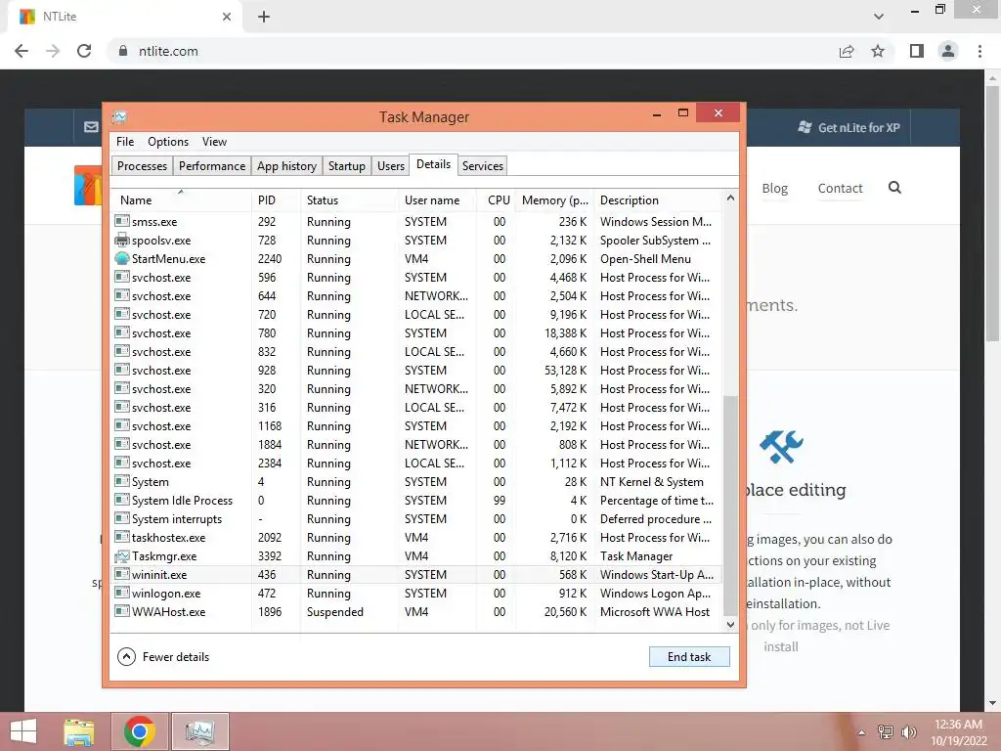Select the System Idle Process row
The image size is (1001, 751).
pos(416,501)
